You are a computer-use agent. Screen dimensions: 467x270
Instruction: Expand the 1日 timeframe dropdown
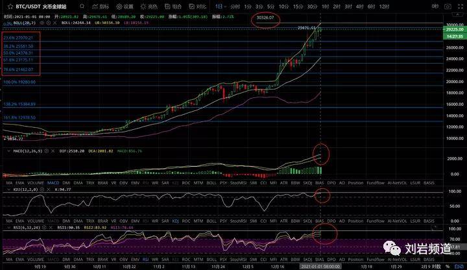tap(222, 6)
